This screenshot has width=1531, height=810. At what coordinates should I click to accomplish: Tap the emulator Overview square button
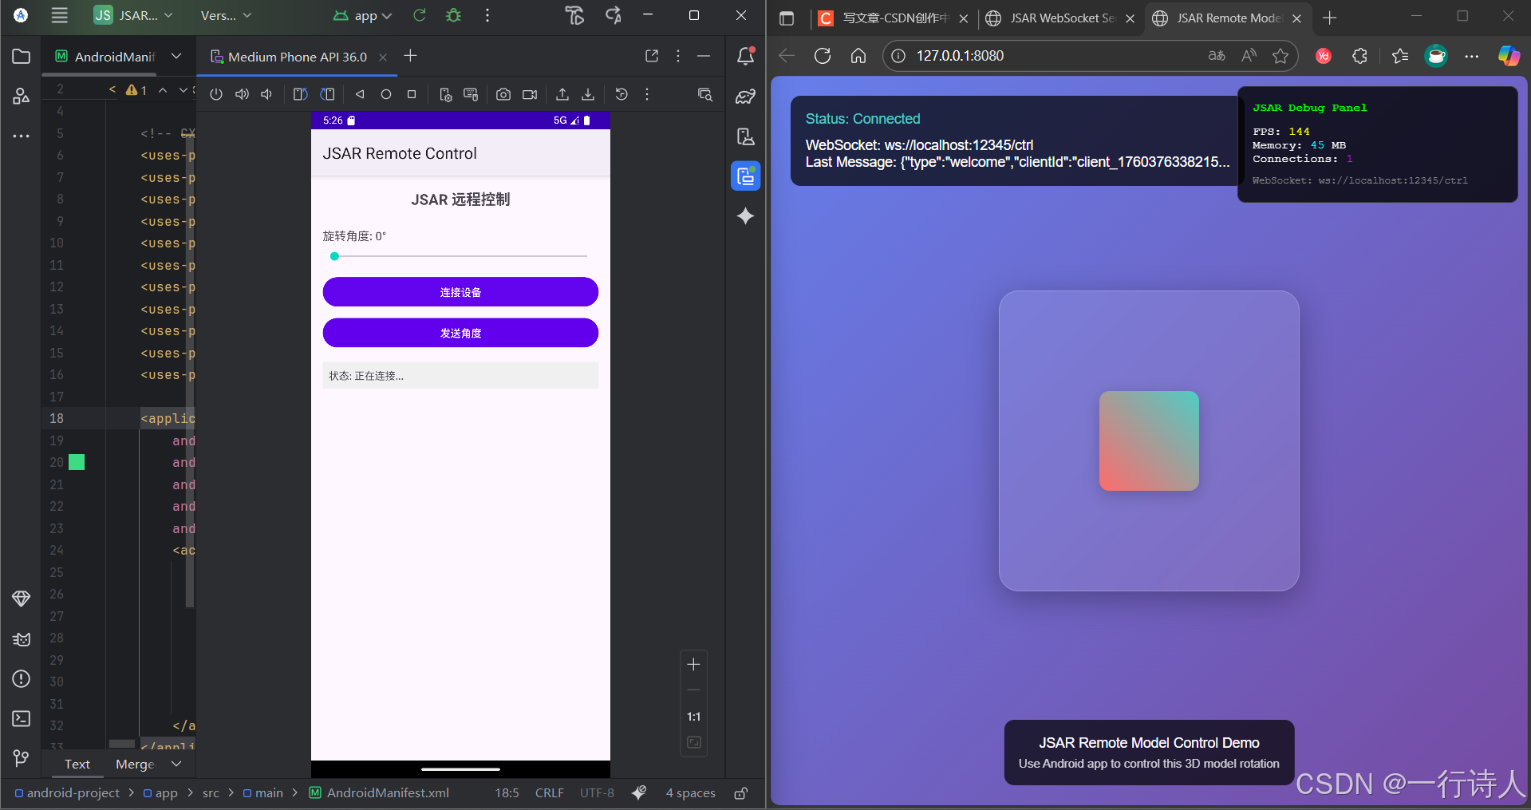tap(412, 94)
